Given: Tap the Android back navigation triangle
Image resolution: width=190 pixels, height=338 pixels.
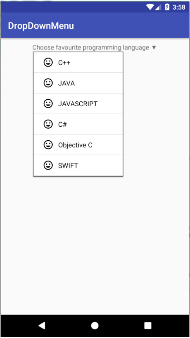Looking at the screenshot, I should (x=42, y=325).
